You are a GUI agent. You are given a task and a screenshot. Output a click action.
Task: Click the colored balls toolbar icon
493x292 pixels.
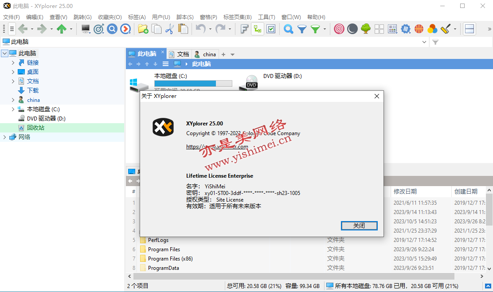(x=432, y=29)
